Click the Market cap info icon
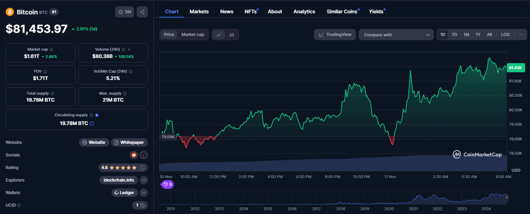Viewport: 530px width, 214px height. pos(51,50)
